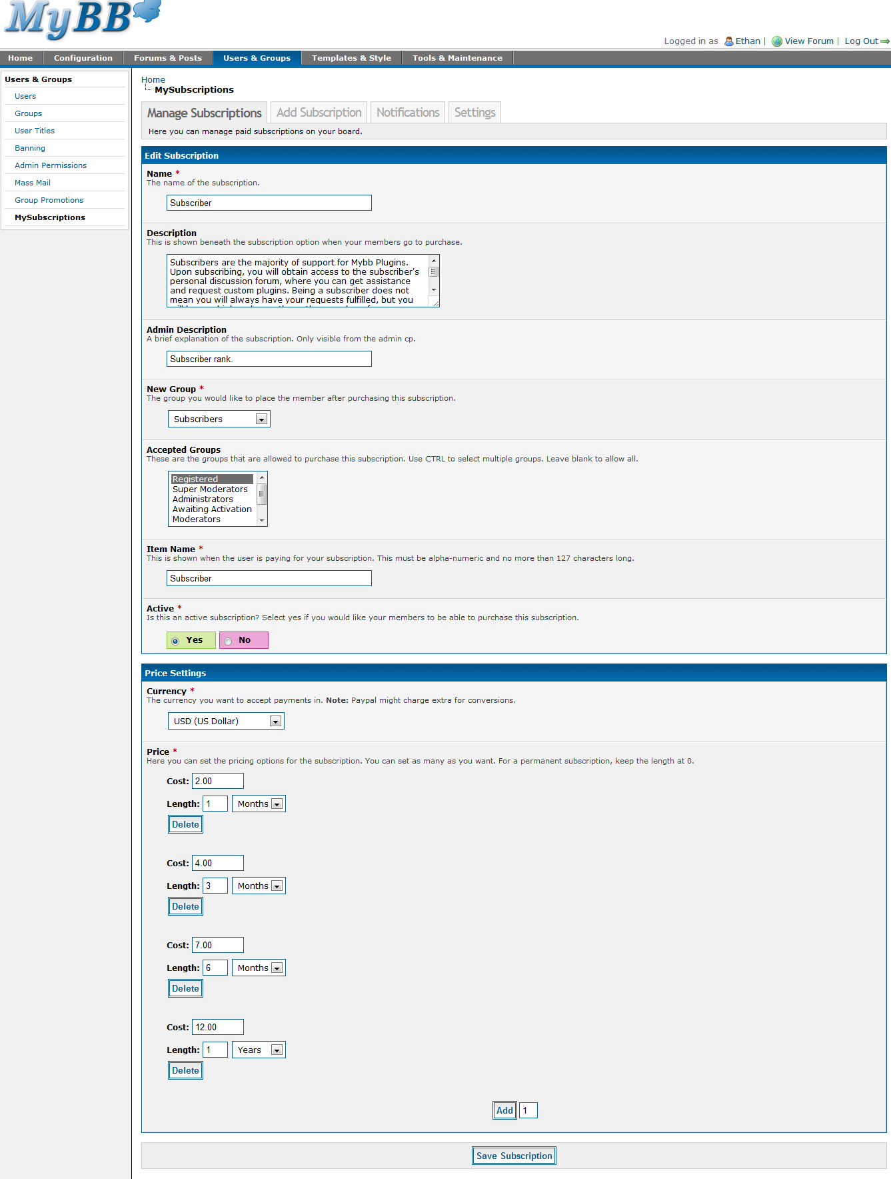The width and height of the screenshot is (891, 1179).
Task: Select Registered in Accepted Groups list
Action: (x=213, y=479)
